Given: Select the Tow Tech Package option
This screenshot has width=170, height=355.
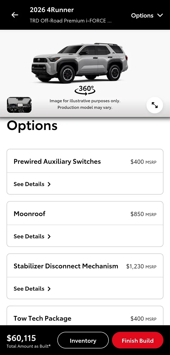Looking at the screenshot, I should coord(85,318).
